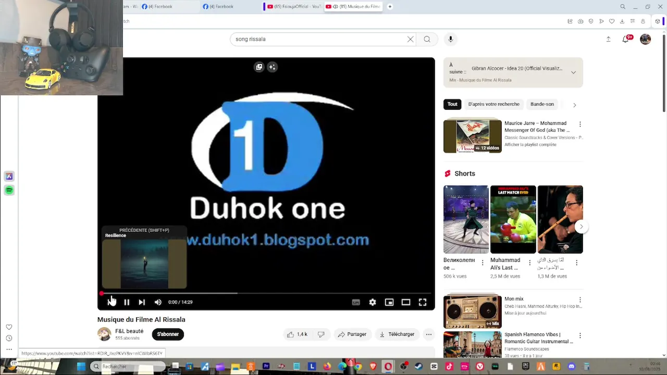
Task: Add page to bookmarks heart in toolbar
Action: click(x=612, y=21)
